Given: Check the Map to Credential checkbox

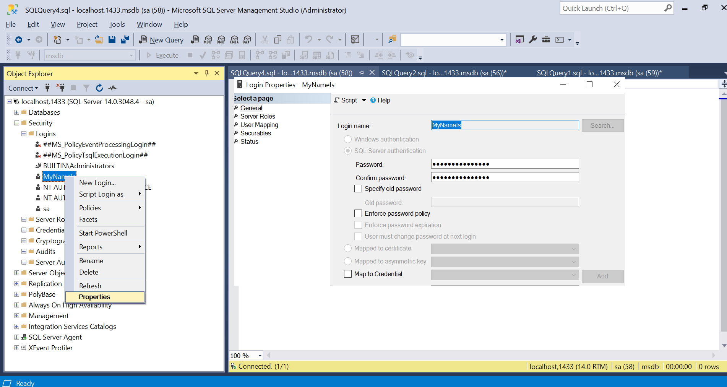Looking at the screenshot, I should [x=348, y=274].
